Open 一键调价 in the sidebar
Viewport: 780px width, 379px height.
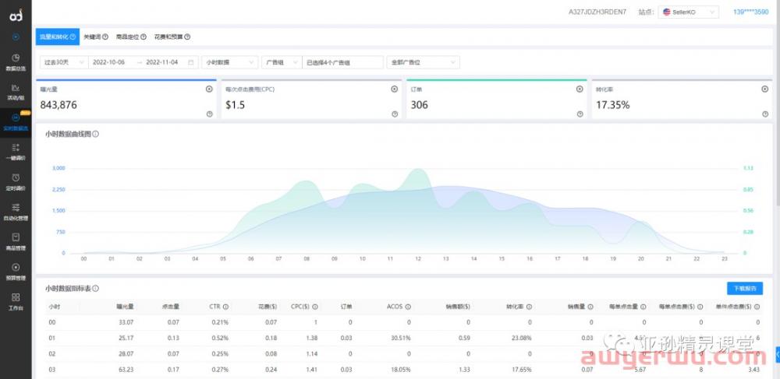[16, 152]
